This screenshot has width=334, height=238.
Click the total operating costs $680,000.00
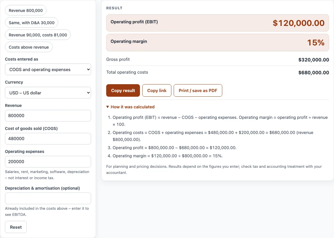314,73
